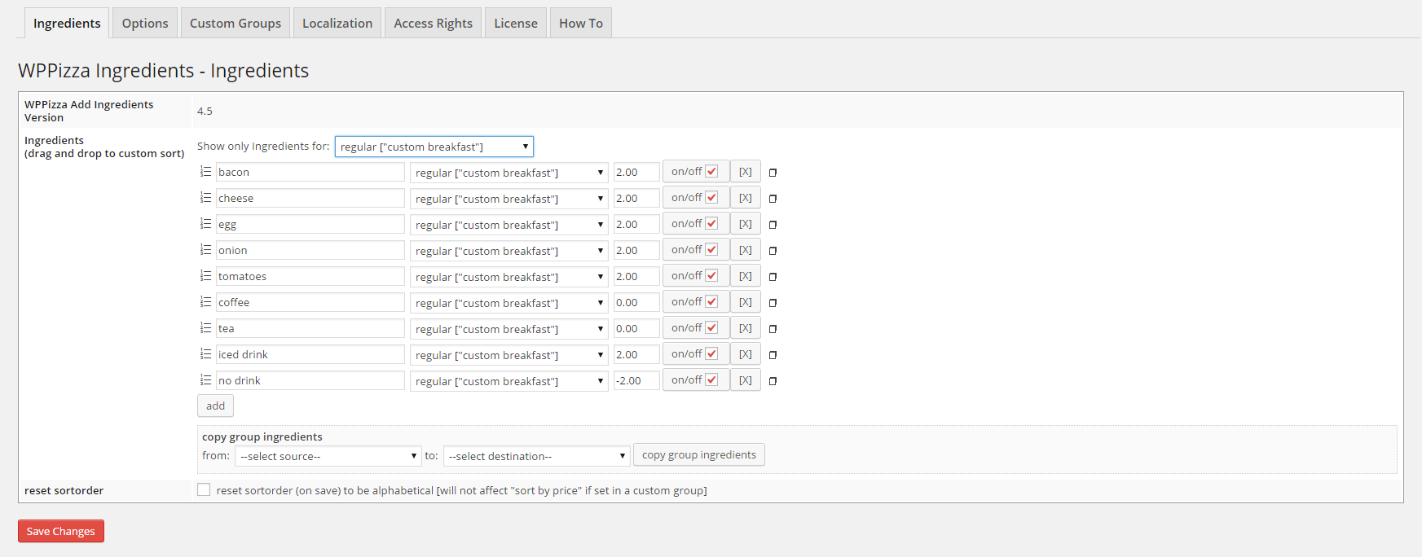
Task: Remove onion with its [X] button
Action: [746, 250]
